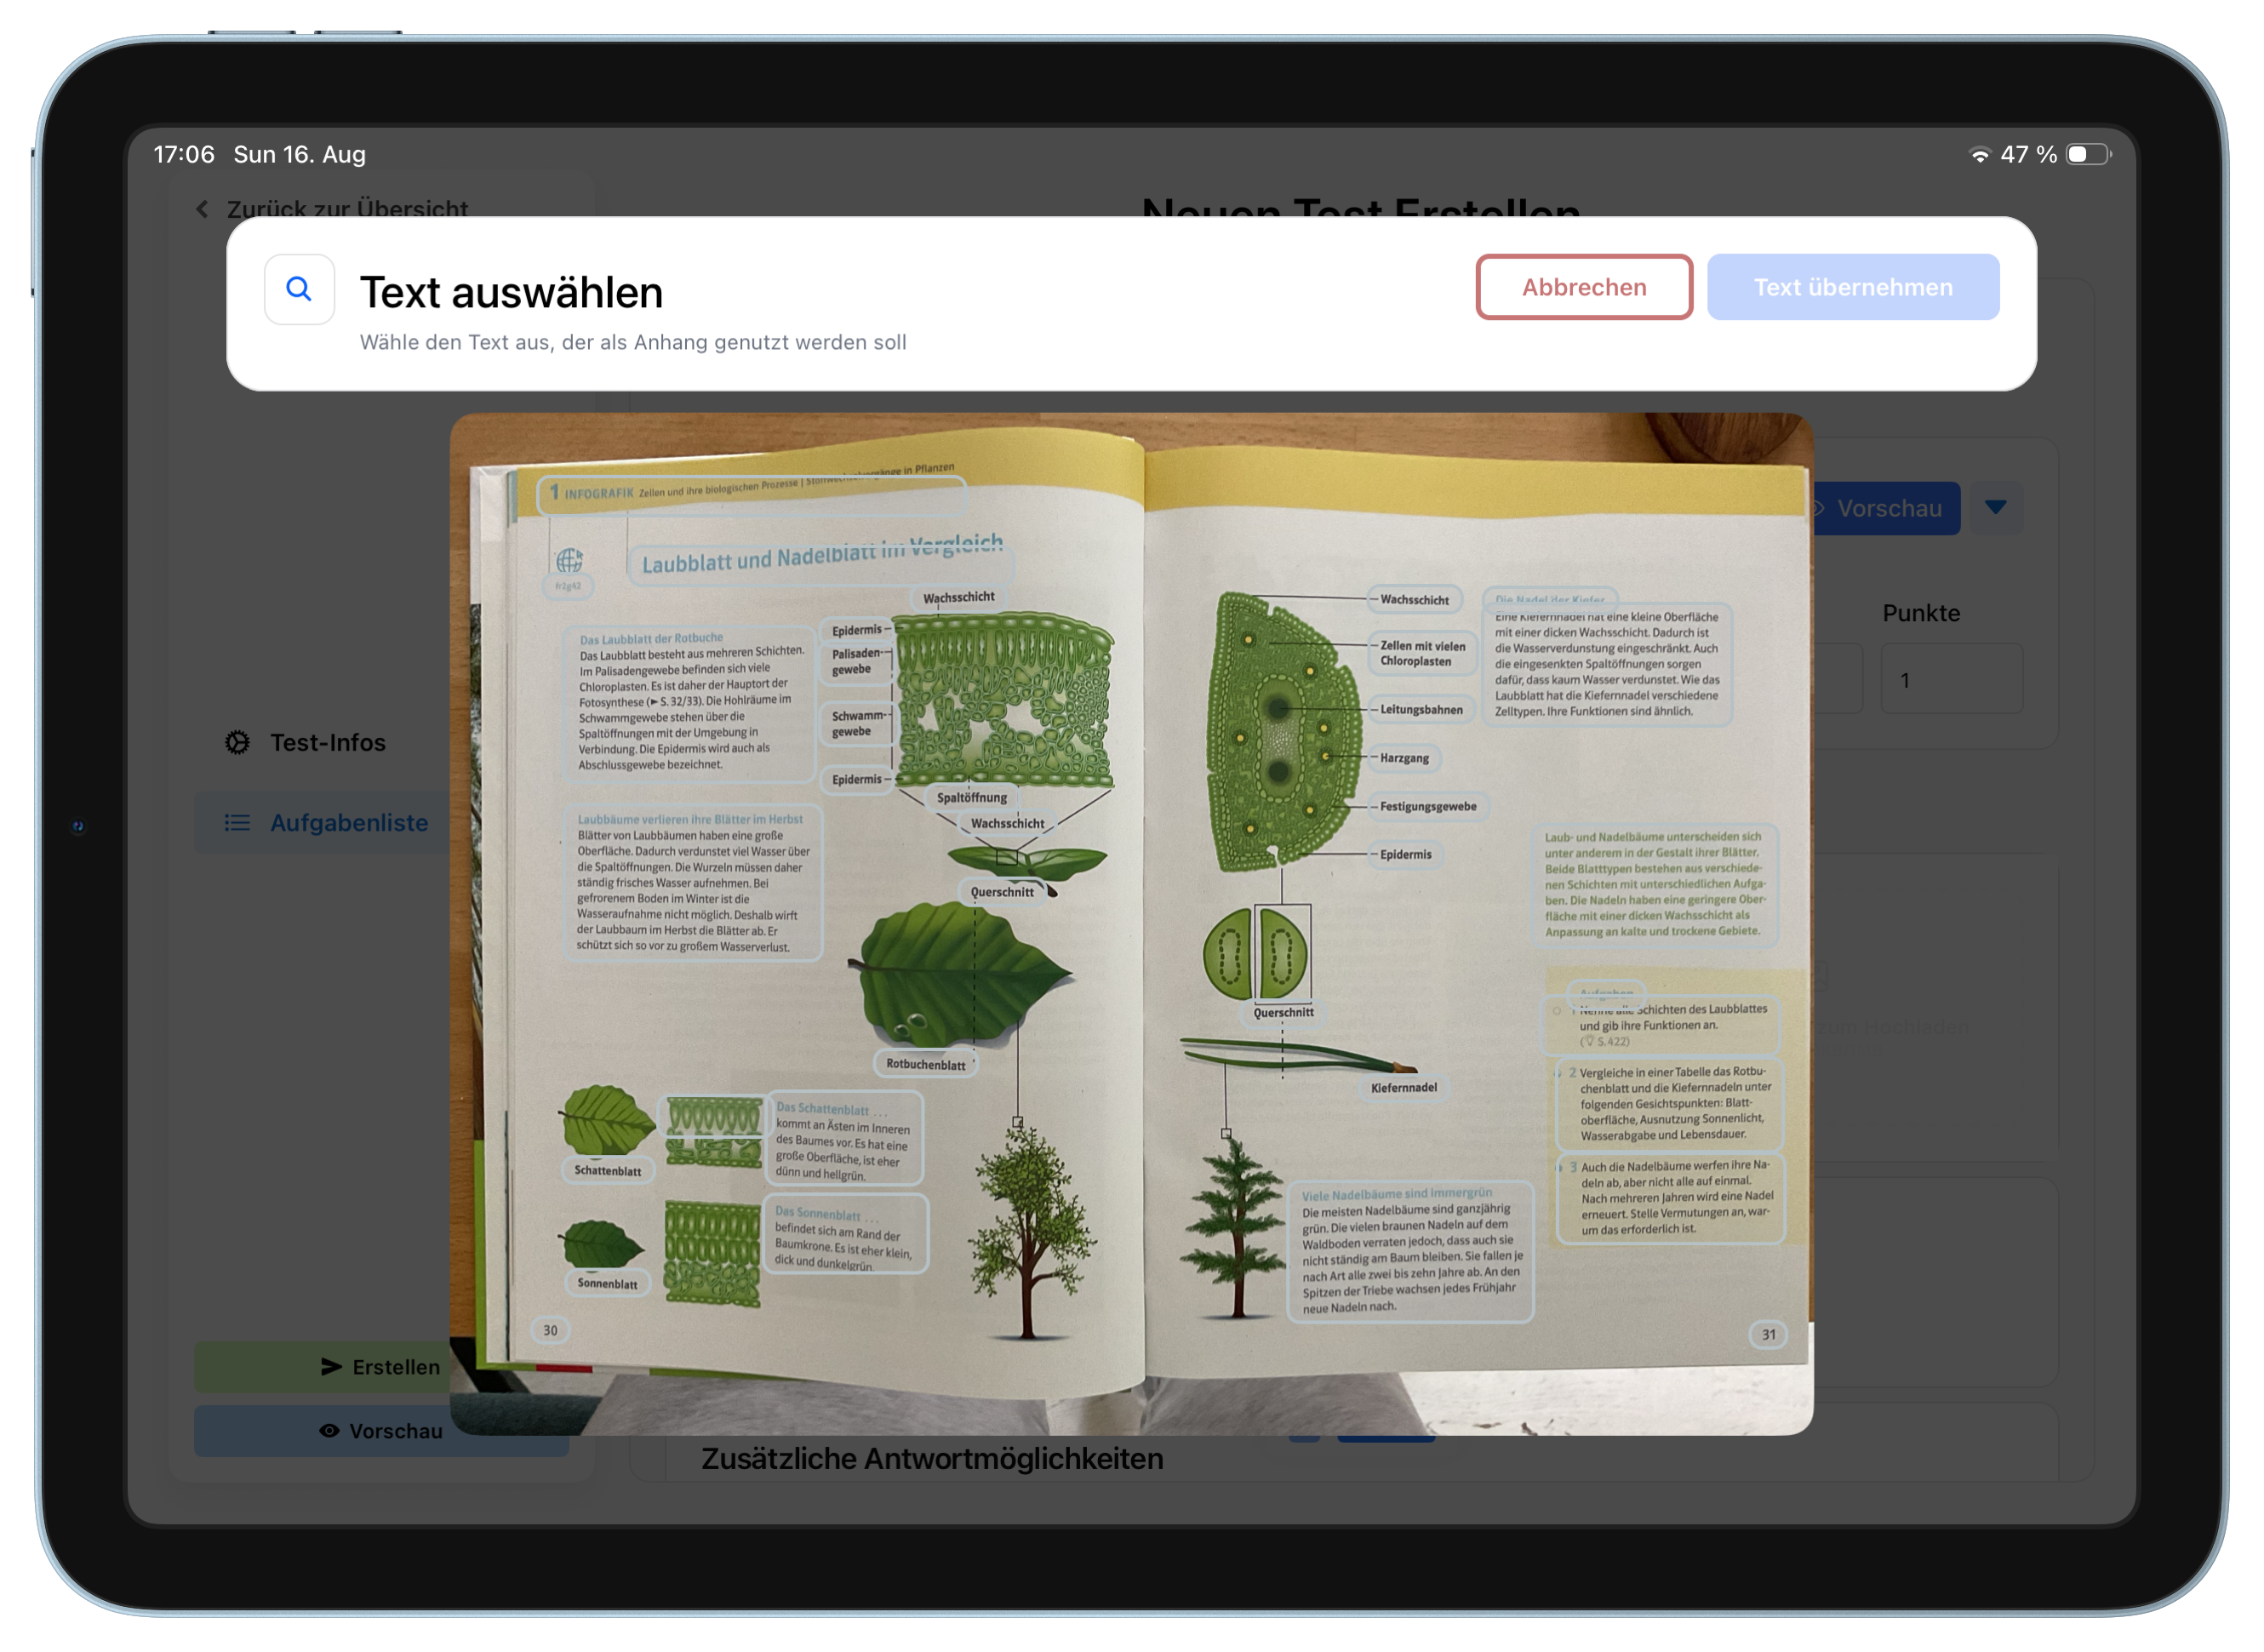Select the 'Festigungsgewebe' label

(1427, 806)
